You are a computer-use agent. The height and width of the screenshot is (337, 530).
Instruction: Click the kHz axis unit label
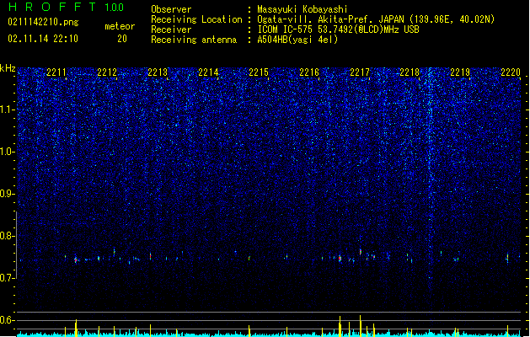point(8,68)
